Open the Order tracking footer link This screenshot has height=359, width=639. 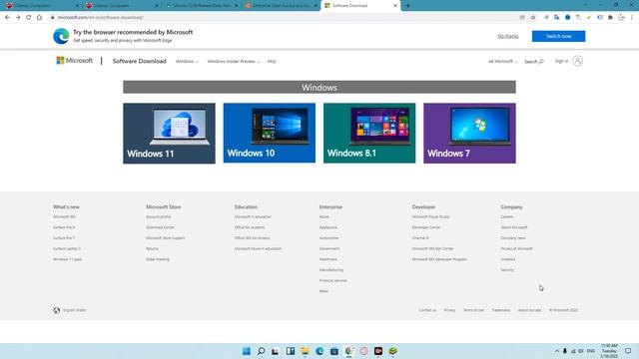[x=158, y=259]
